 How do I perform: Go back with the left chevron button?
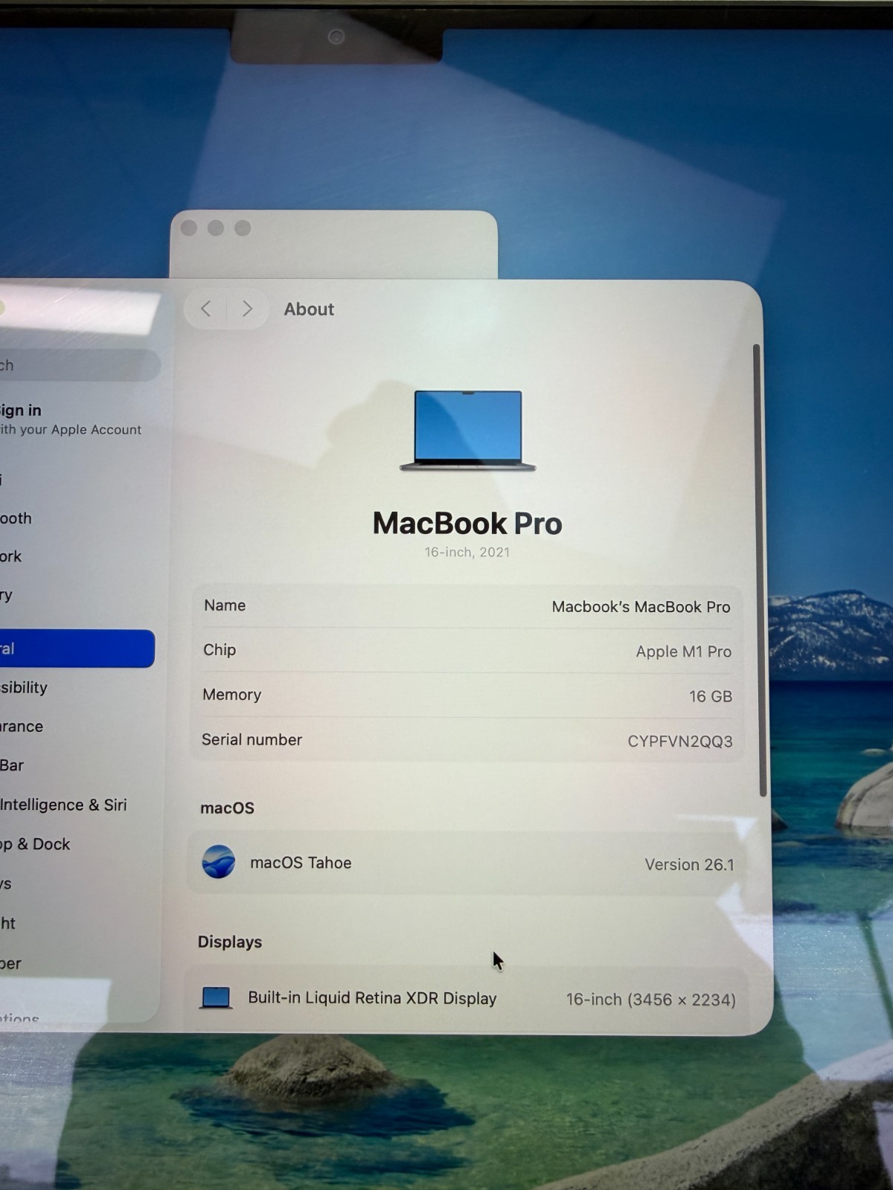[206, 309]
